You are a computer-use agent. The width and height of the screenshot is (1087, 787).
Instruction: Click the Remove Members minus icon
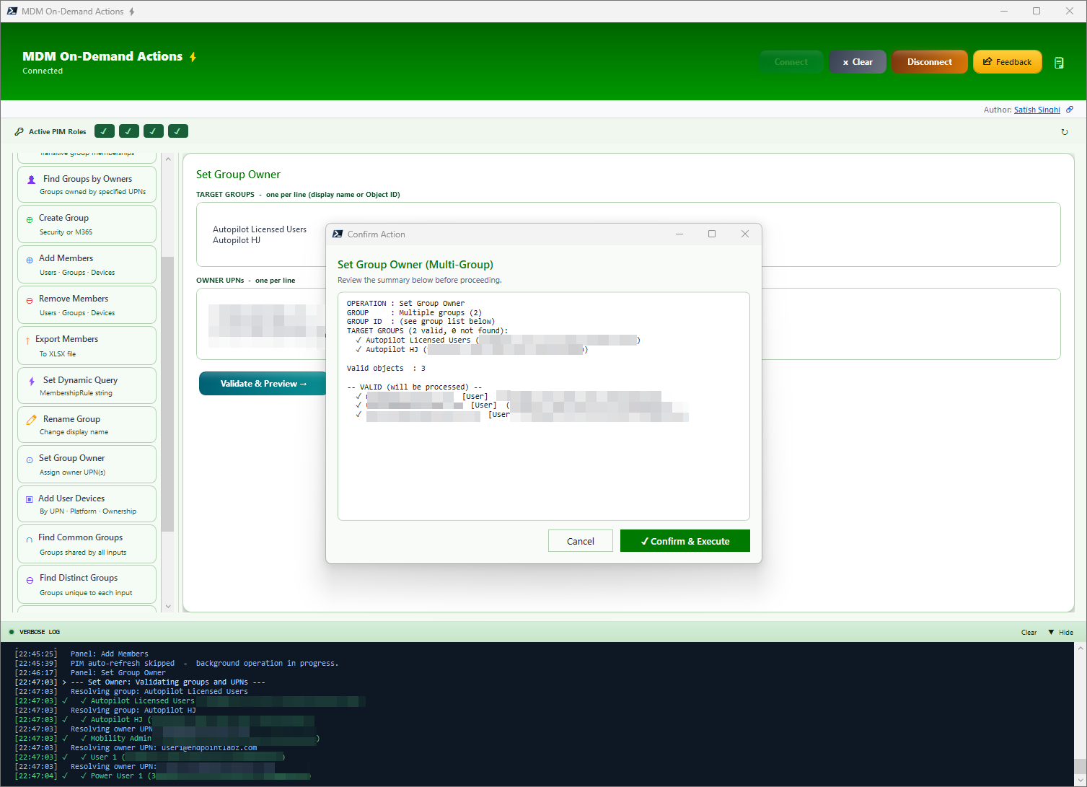point(30,299)
